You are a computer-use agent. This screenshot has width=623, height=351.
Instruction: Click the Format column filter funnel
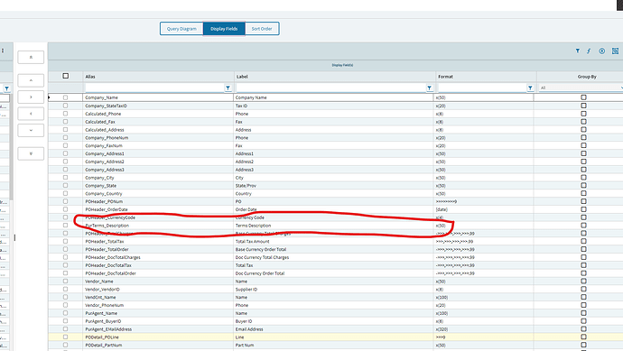coord(530,88)
